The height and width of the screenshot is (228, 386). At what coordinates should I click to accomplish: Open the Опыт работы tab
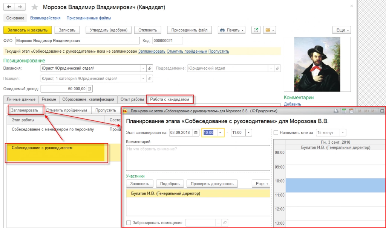point(132,99)
